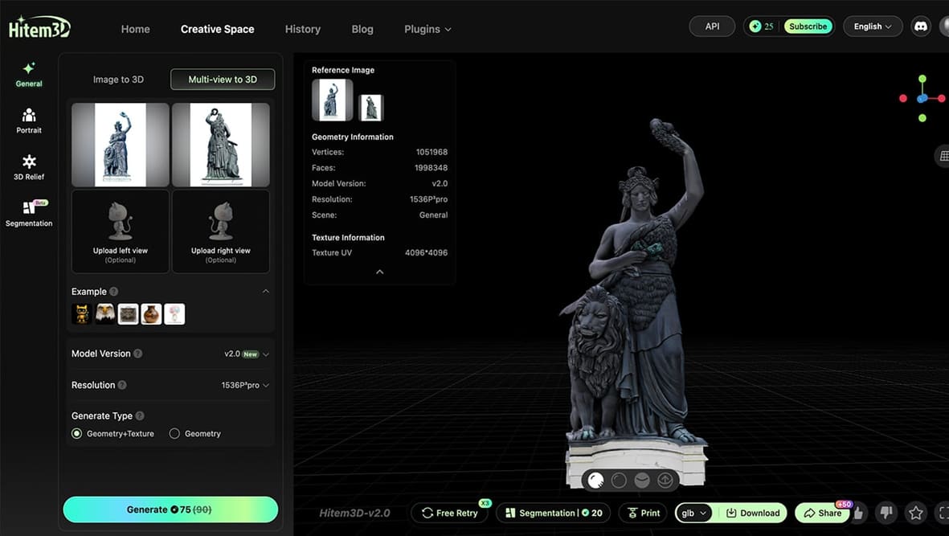Select the white material preview swatch
This screenshot has width=949, height=536.
[596, 480]
